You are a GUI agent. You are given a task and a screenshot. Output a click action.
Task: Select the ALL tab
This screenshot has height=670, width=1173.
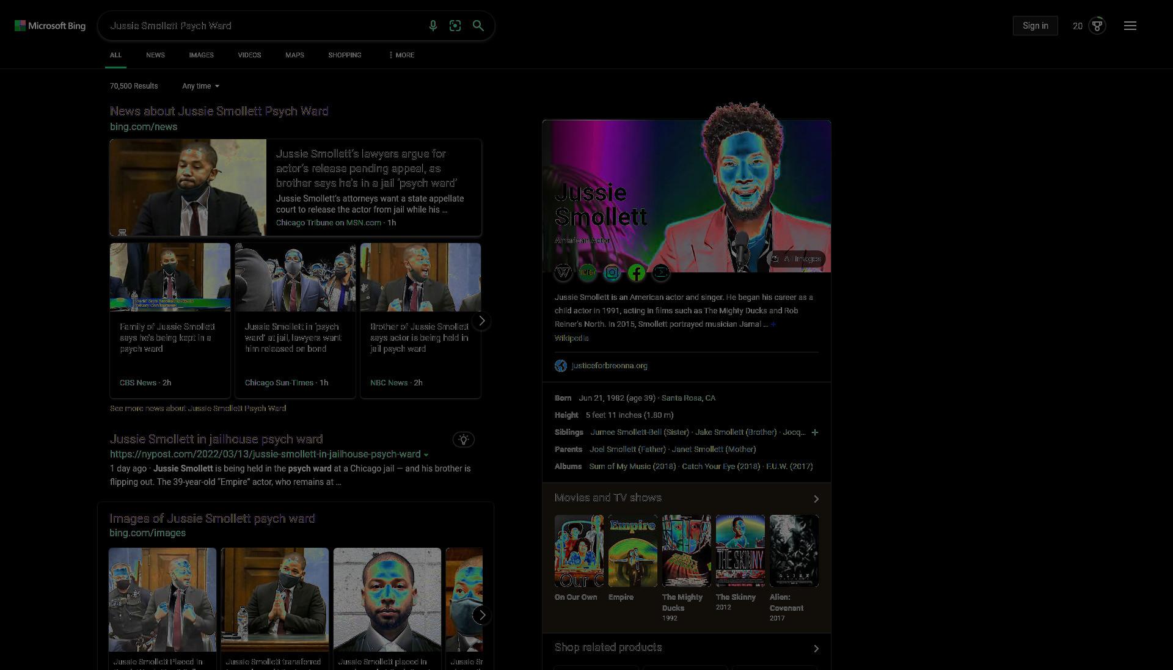click(115, 55)
